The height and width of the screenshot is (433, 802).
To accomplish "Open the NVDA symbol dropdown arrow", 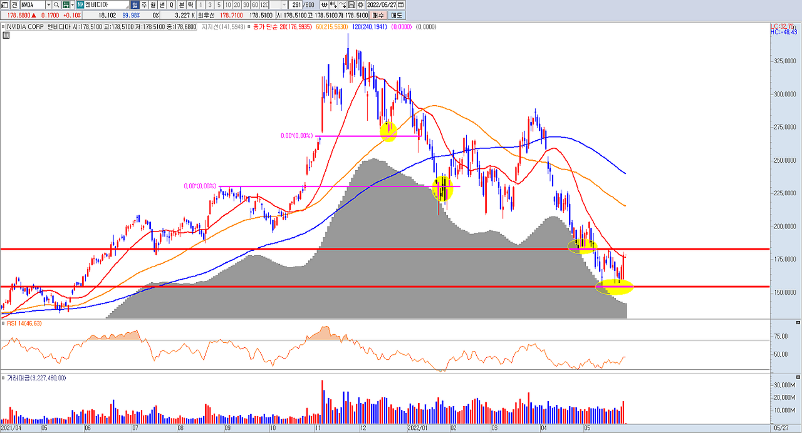I will (x=48, y=4).
